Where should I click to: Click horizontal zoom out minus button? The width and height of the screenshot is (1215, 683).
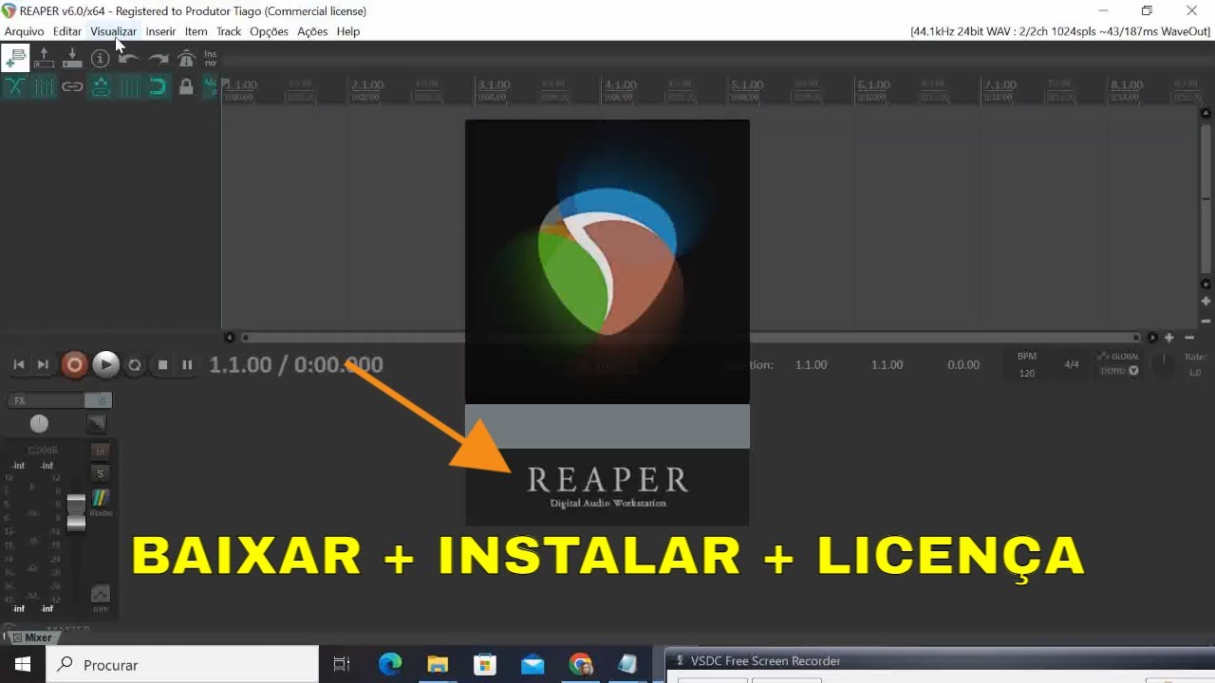(1189, 338)
